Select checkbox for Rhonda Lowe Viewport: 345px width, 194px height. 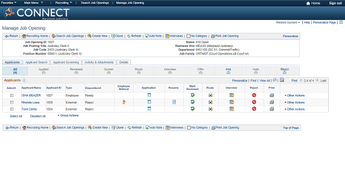[12, 102]
